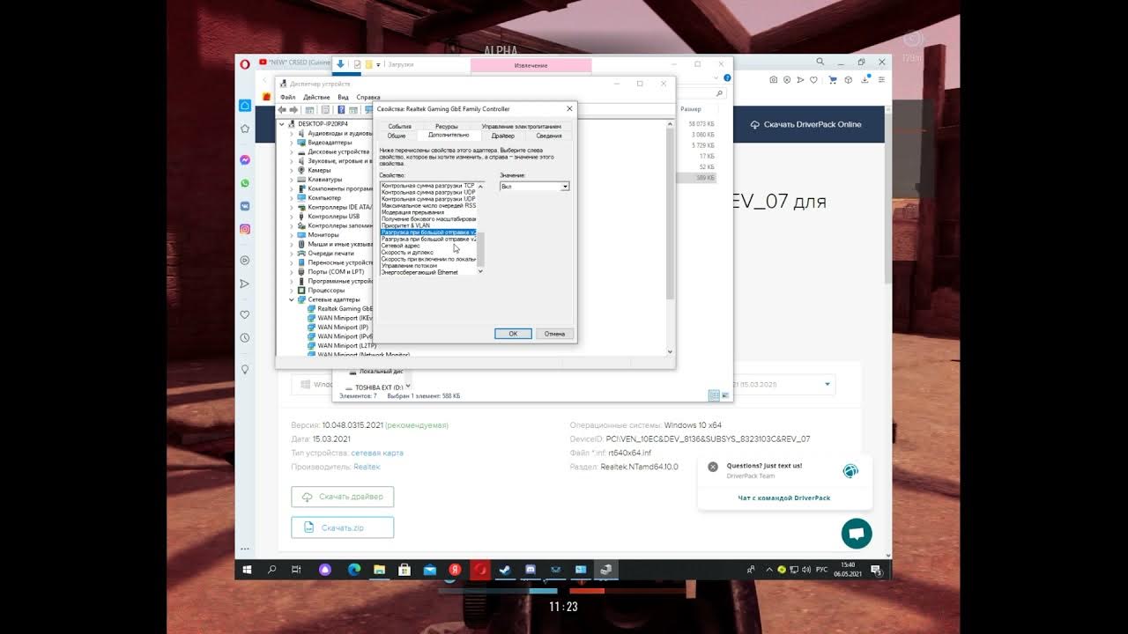Expand Видеоадаптеры tree node

pos(292,143)
